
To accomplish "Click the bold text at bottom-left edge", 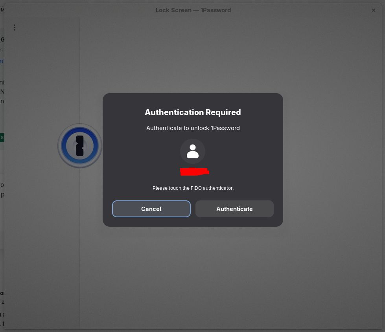I will tap(2, 293).
